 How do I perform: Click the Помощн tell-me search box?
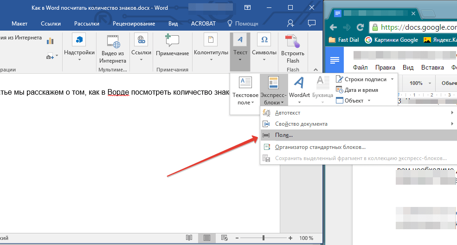(243, 23)
